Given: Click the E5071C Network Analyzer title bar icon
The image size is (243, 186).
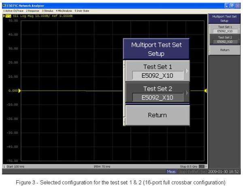Looking at the screenshot, I should point(4,6).
